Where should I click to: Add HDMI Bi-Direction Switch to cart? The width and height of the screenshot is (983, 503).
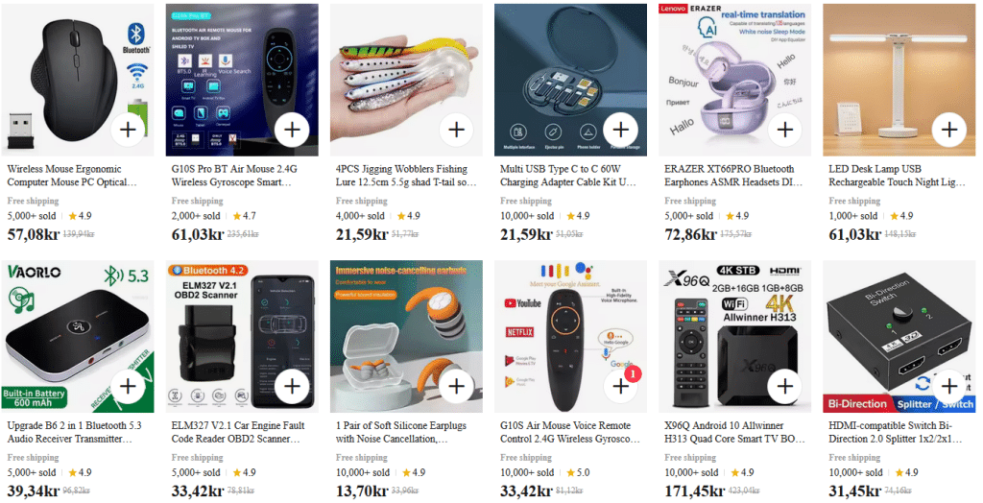click(x=949, y=386)
